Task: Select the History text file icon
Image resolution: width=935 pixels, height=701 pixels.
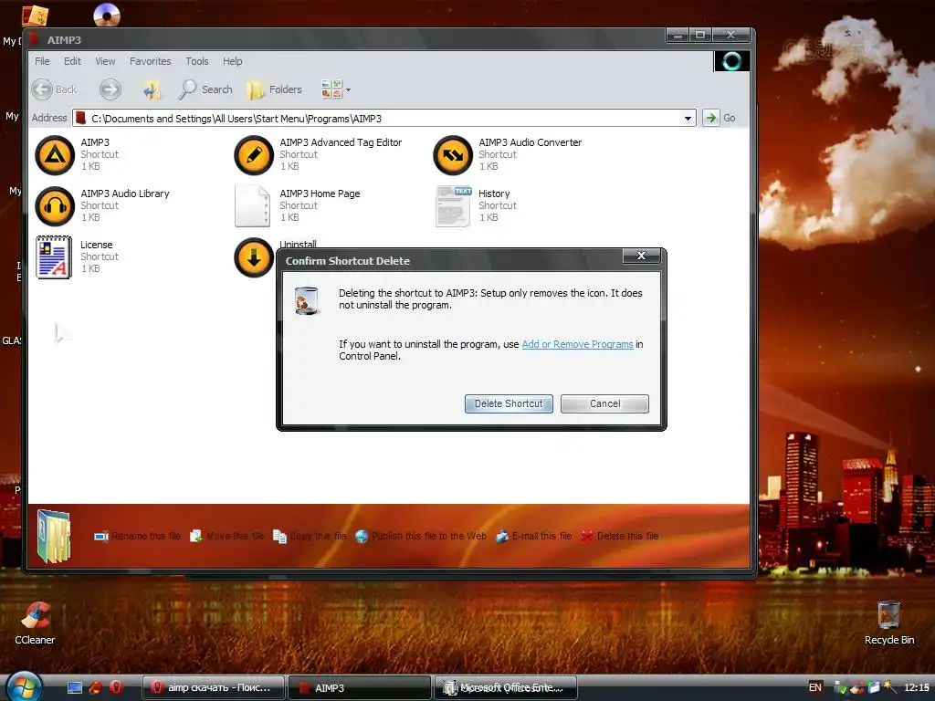Action: tap(453, 206)
